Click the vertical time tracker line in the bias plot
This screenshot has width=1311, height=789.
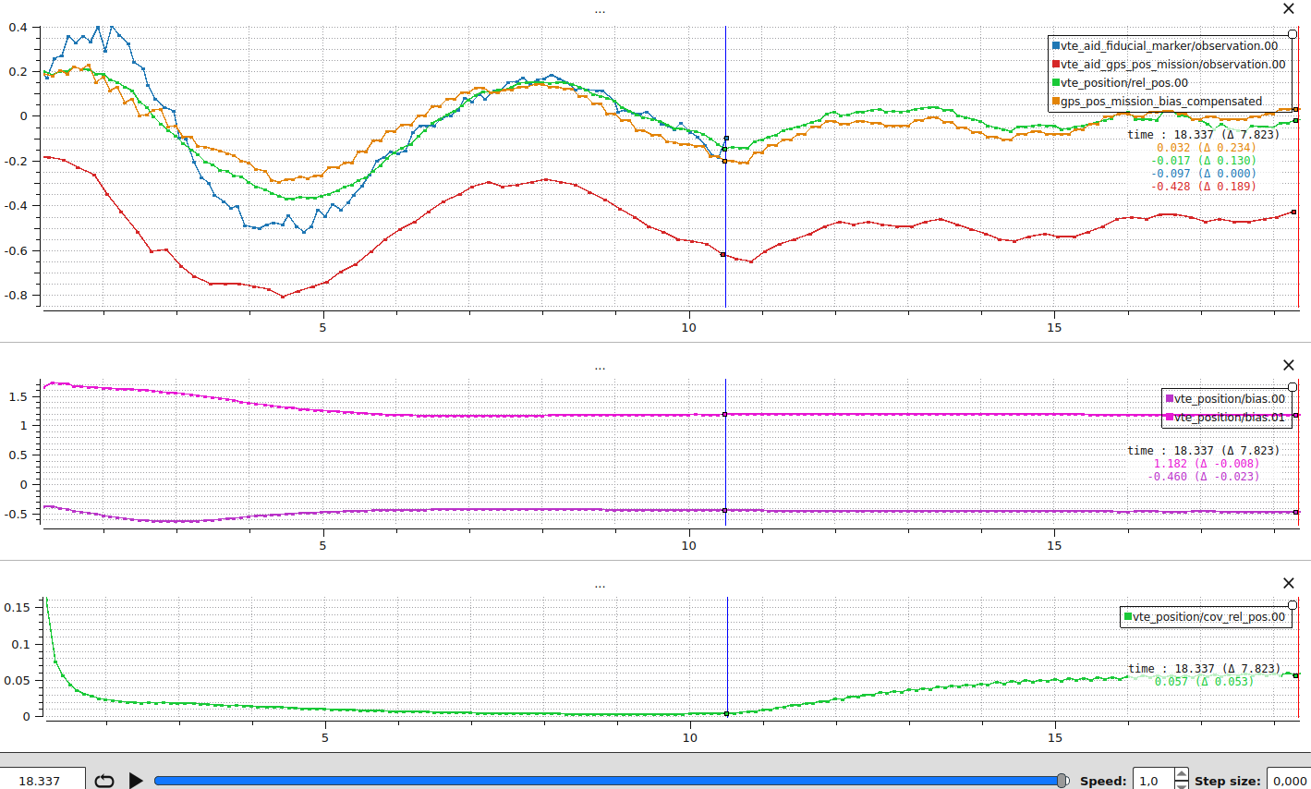(725, 453)
